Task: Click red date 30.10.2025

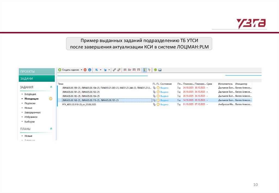Action: tap(200, 88)
